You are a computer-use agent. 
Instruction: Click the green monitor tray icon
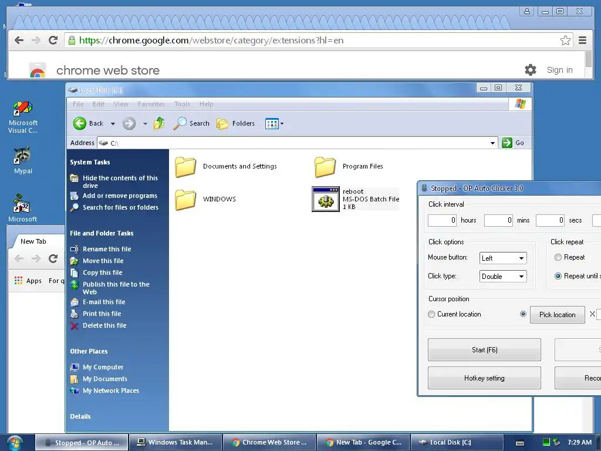(546, 442)
